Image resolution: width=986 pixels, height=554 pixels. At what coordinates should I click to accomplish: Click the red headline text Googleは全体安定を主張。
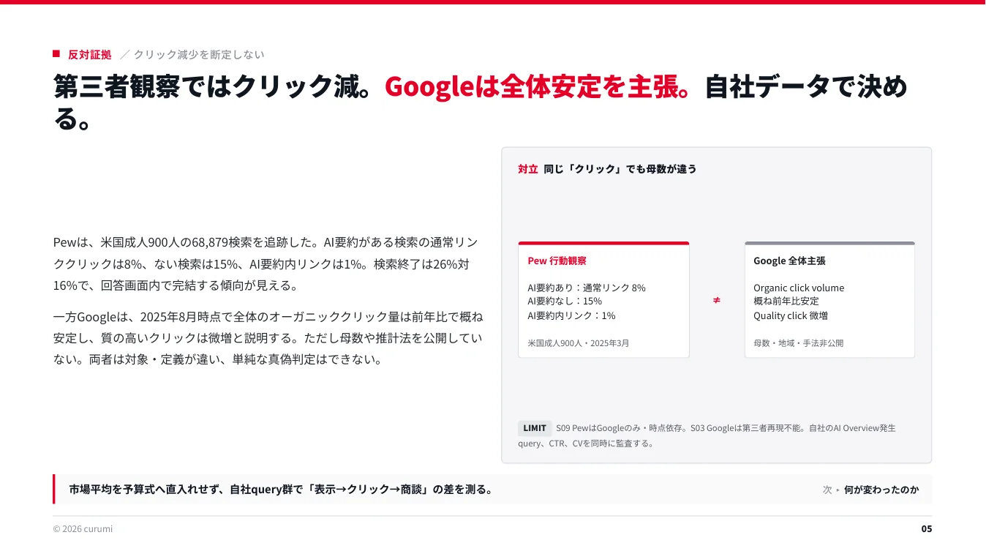click(538, 86)
